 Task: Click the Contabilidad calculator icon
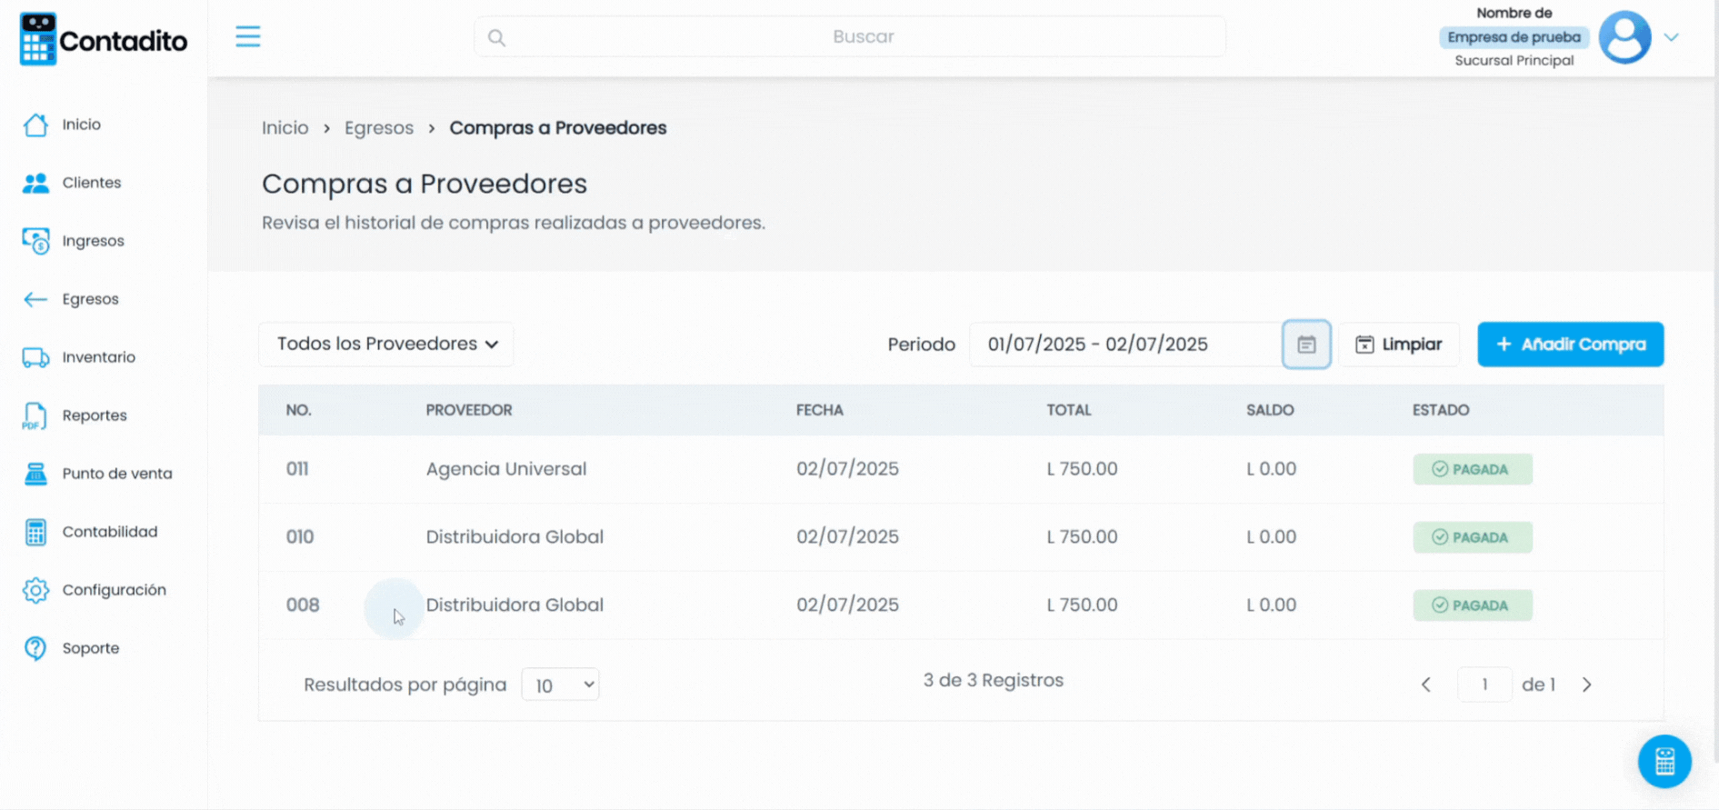tap(35, 532)
